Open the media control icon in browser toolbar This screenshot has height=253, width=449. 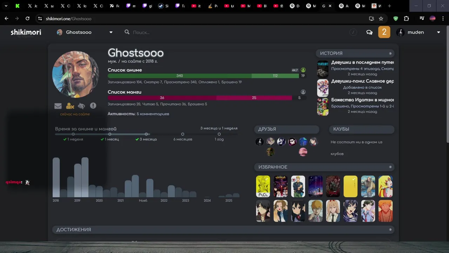tap(422, 19)
